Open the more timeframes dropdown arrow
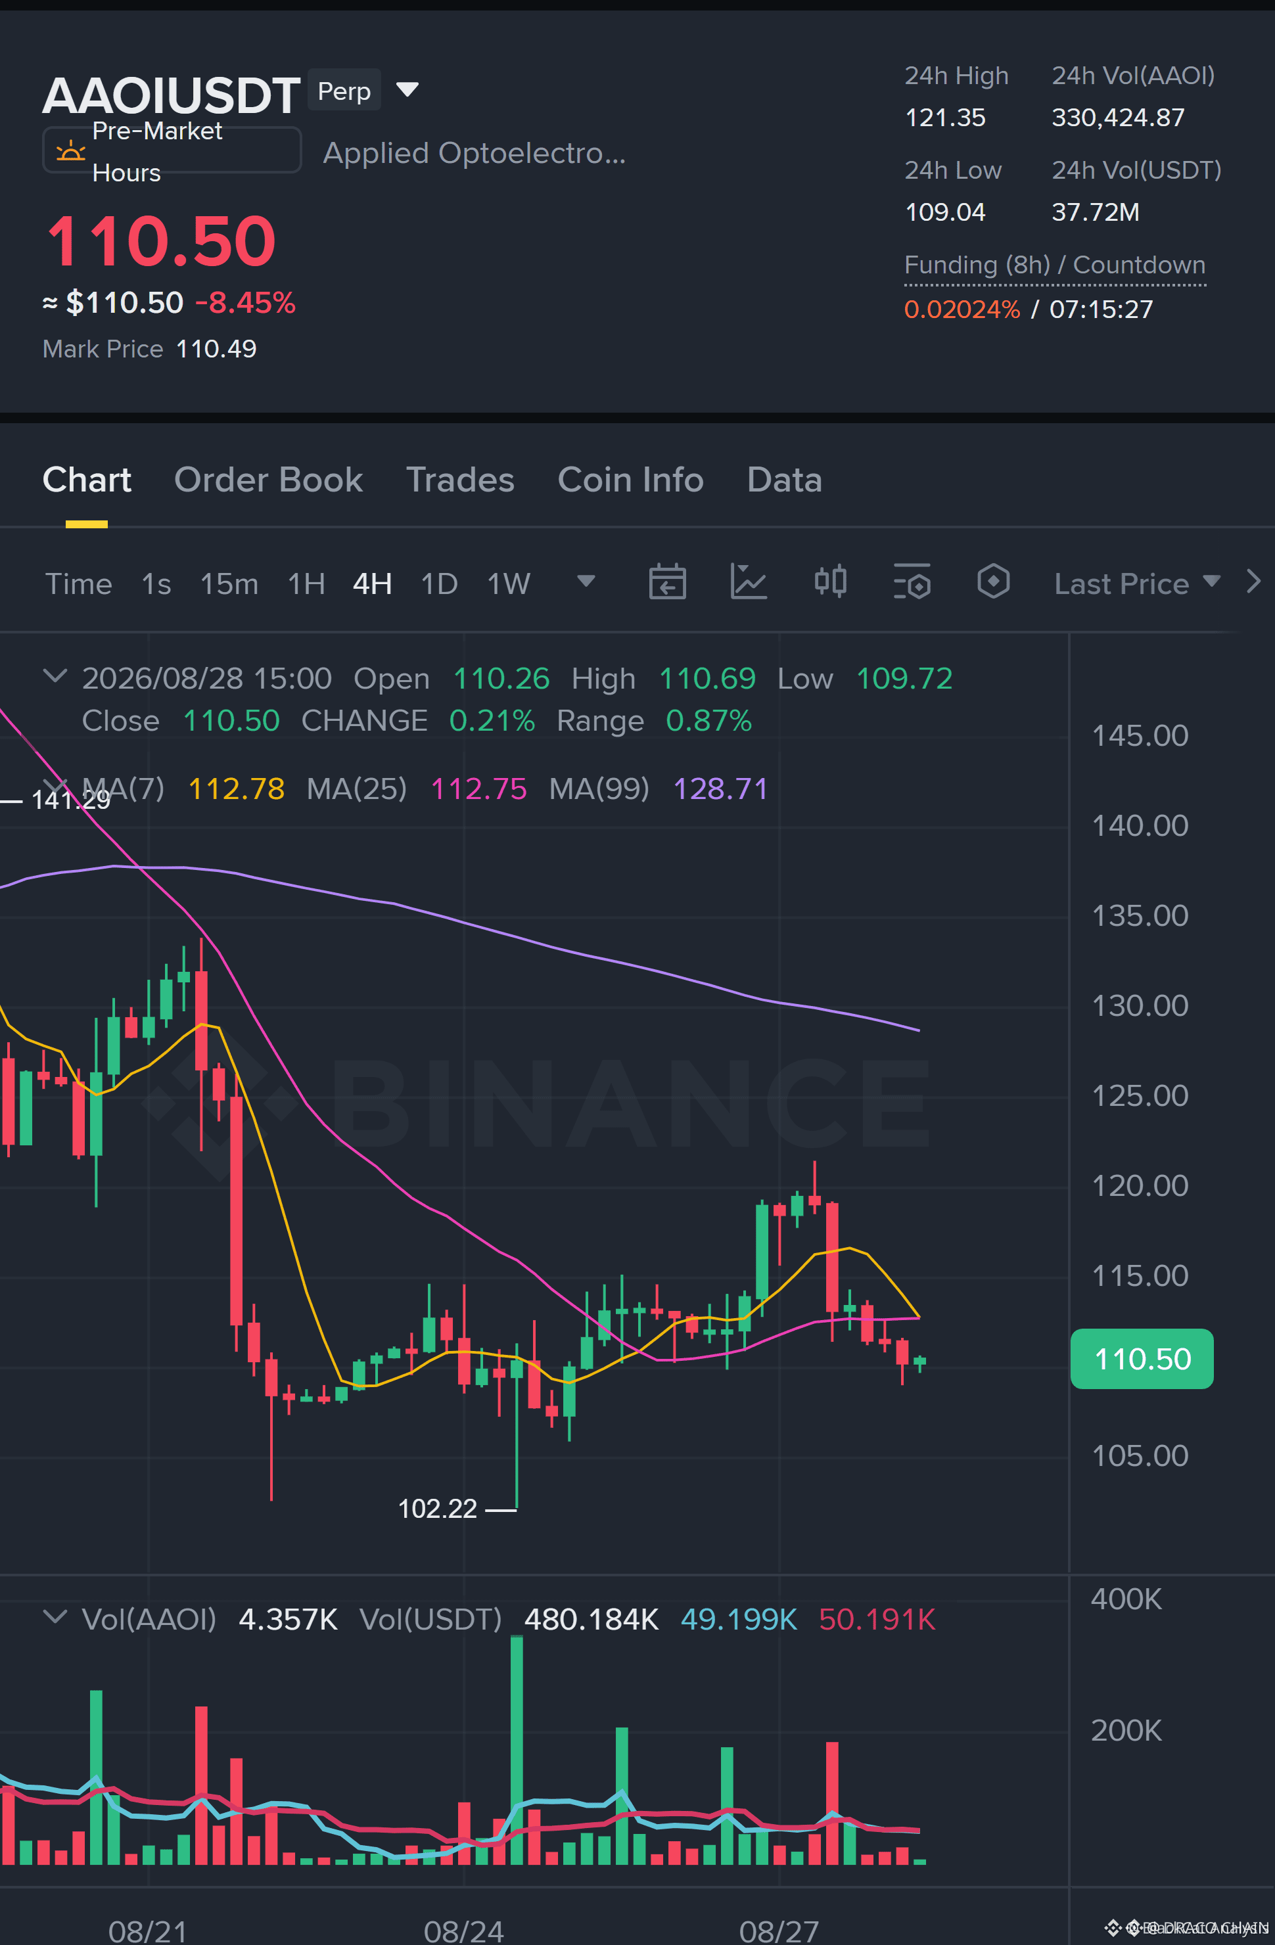Image resolution: width=1275 pixels, height=1945 pixels. click(586, 581)
